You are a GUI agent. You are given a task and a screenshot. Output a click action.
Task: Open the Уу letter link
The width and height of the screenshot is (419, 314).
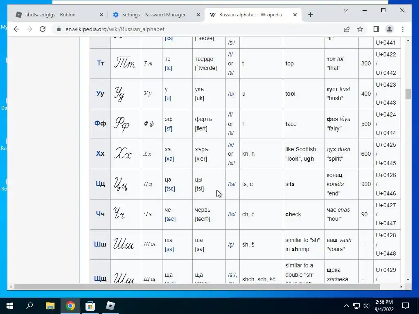100,94
